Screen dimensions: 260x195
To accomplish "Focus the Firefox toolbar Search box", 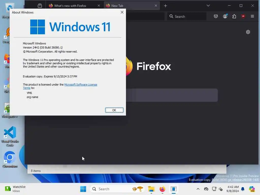I will [187, 17].
